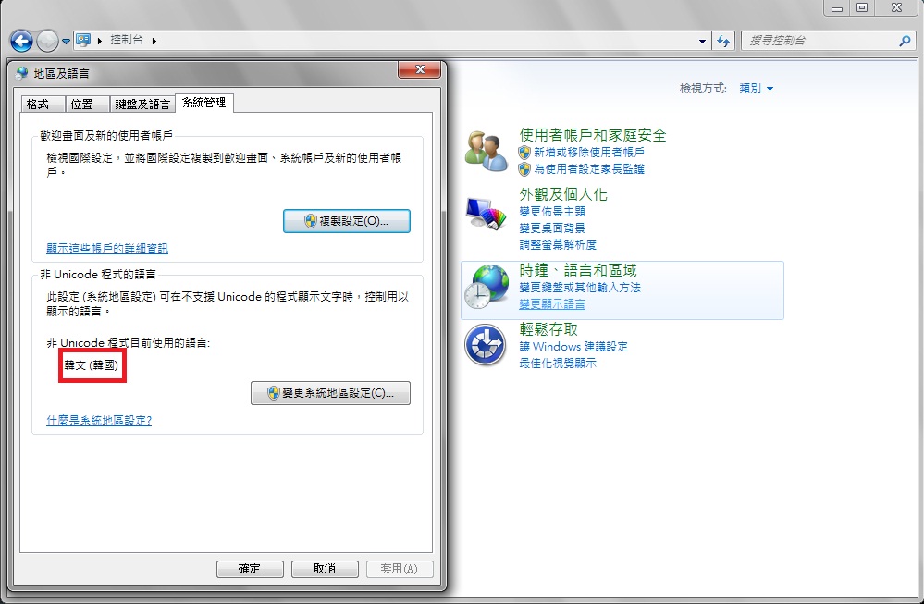This screenshot has width=924, height=604.
Task: Click the Appearance monitor icon
Action: tap(486, 212)
